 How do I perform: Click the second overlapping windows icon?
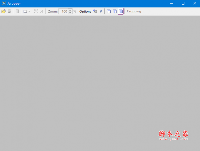(115, 11)
